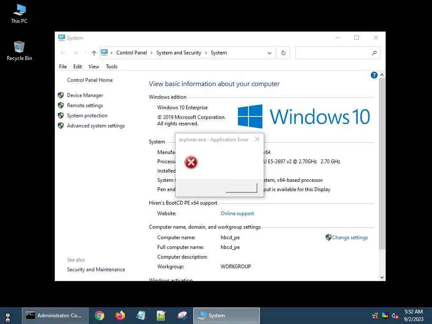Click the scrollbar up arrow
Viewport: 432px width, 324px height.
tap(382, 75)
